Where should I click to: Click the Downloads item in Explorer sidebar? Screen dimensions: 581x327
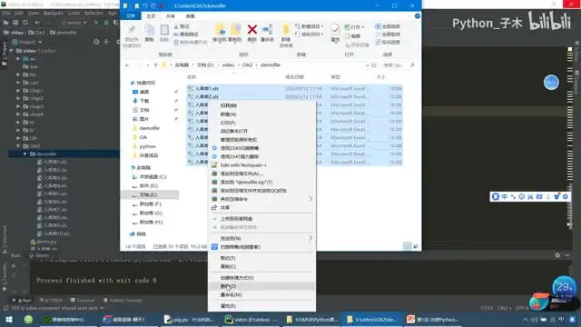point(144,101)
